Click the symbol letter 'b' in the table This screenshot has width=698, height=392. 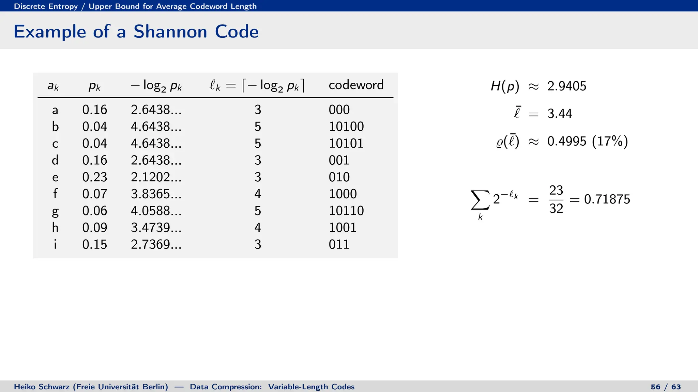tap(55, 127)
